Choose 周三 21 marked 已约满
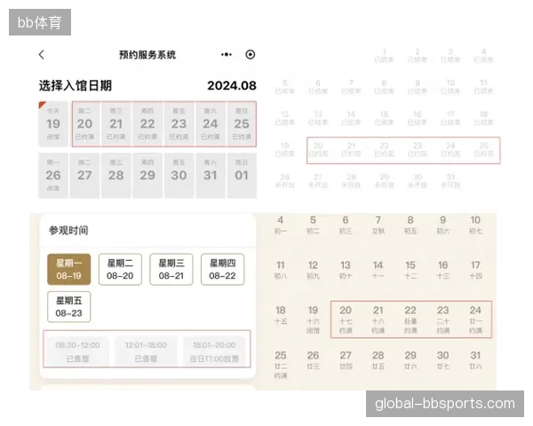 coord(115,124)
